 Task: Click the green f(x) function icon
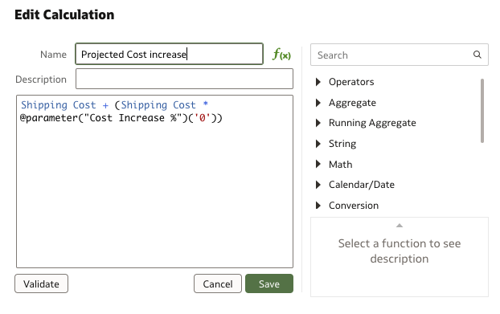(x=281, y=54)
